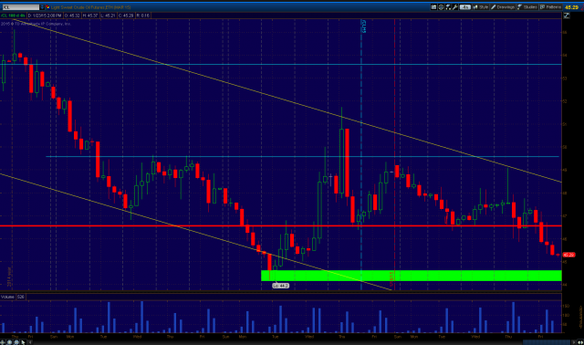
Task: Open the share chart icon in toolbar
Action: 434,7
